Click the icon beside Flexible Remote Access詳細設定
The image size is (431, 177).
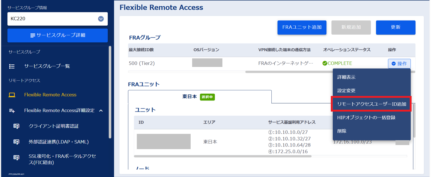[12, 110]
